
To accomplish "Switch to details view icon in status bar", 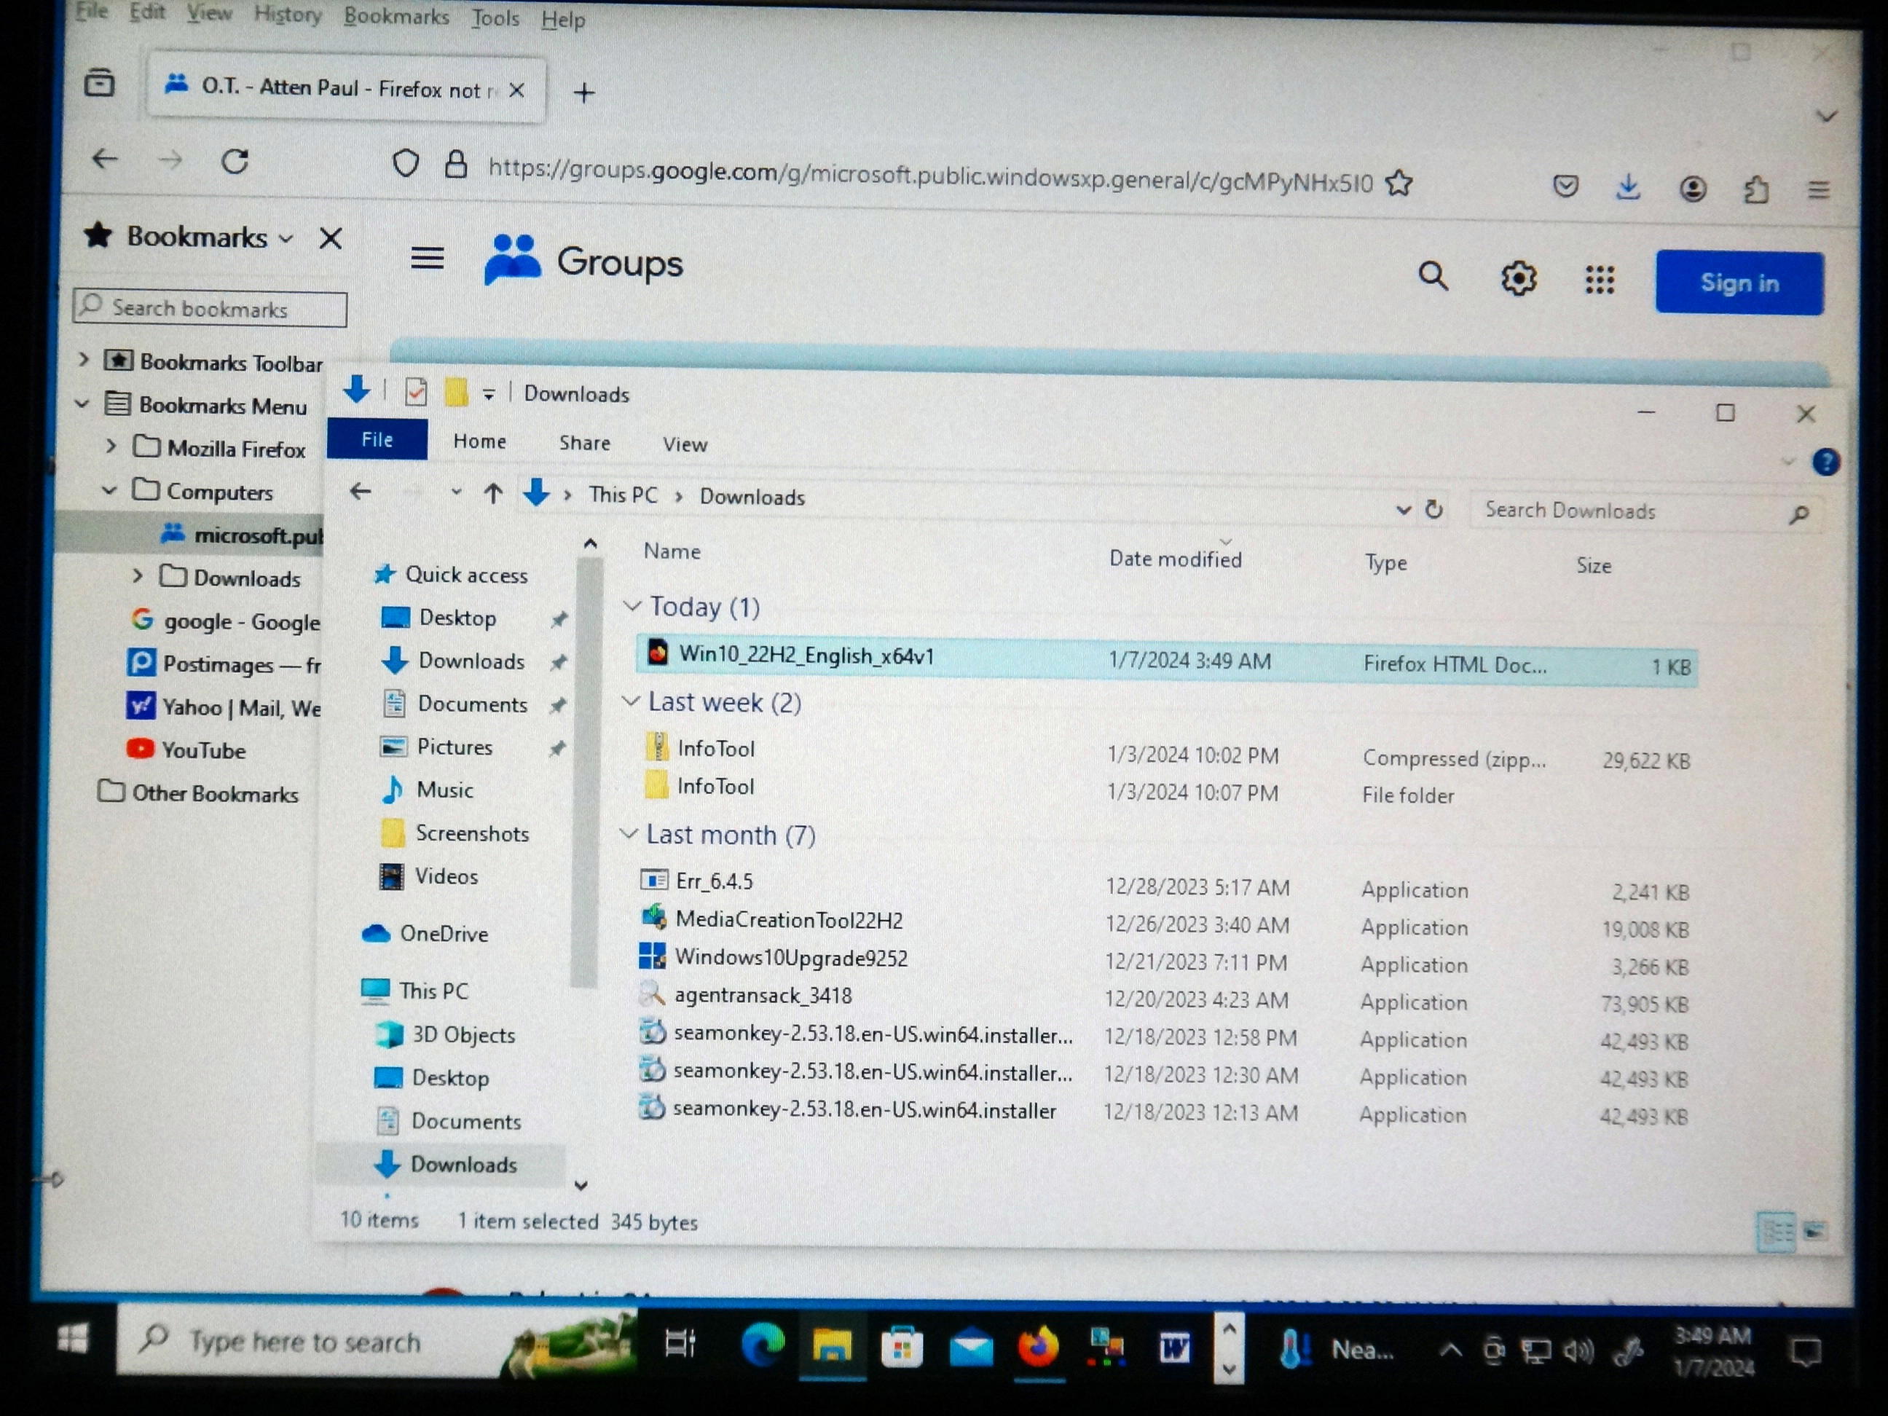I will click(1776, 1232).
